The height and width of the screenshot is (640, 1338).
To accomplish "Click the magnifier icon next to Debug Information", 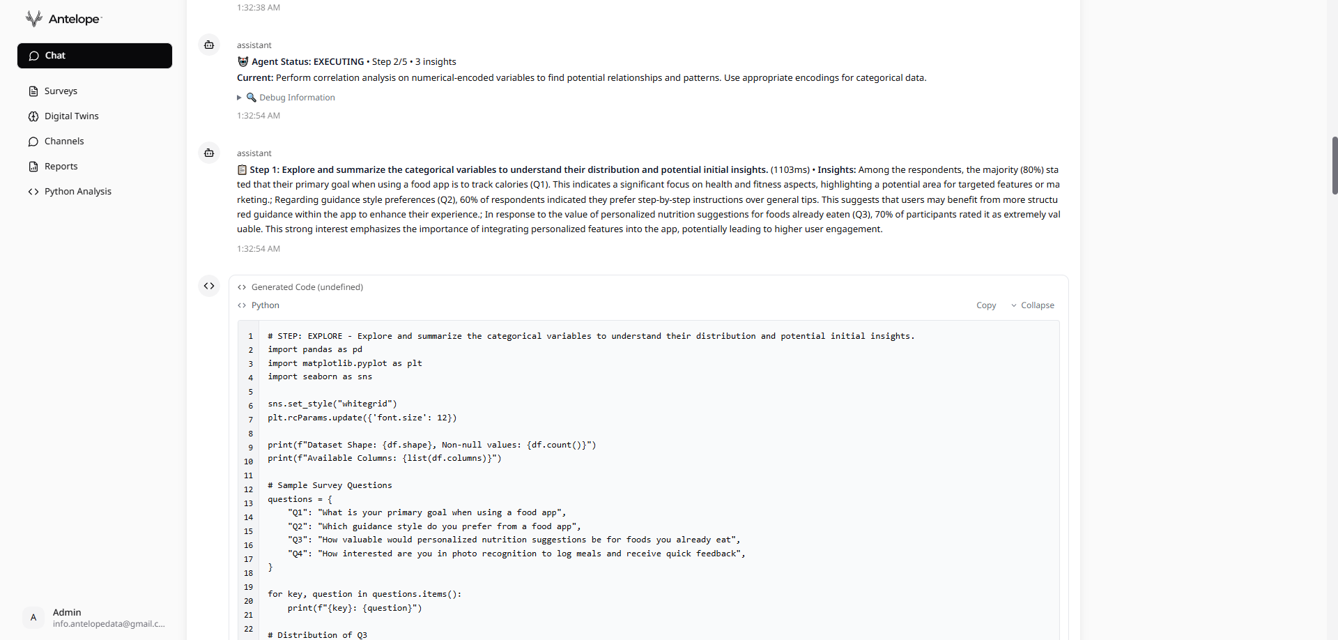I will 252,98.
